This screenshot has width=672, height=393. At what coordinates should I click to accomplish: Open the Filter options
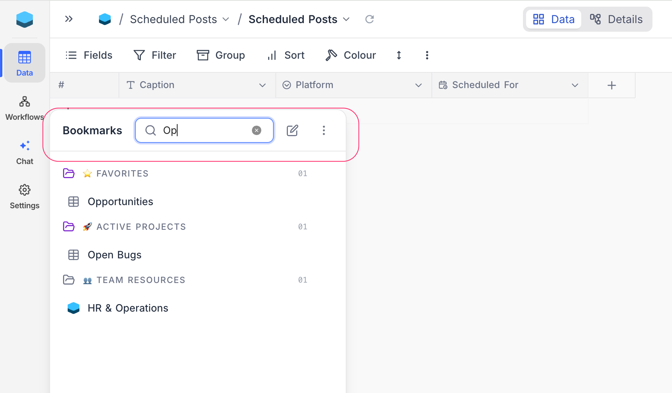click(x=155, y=55)
